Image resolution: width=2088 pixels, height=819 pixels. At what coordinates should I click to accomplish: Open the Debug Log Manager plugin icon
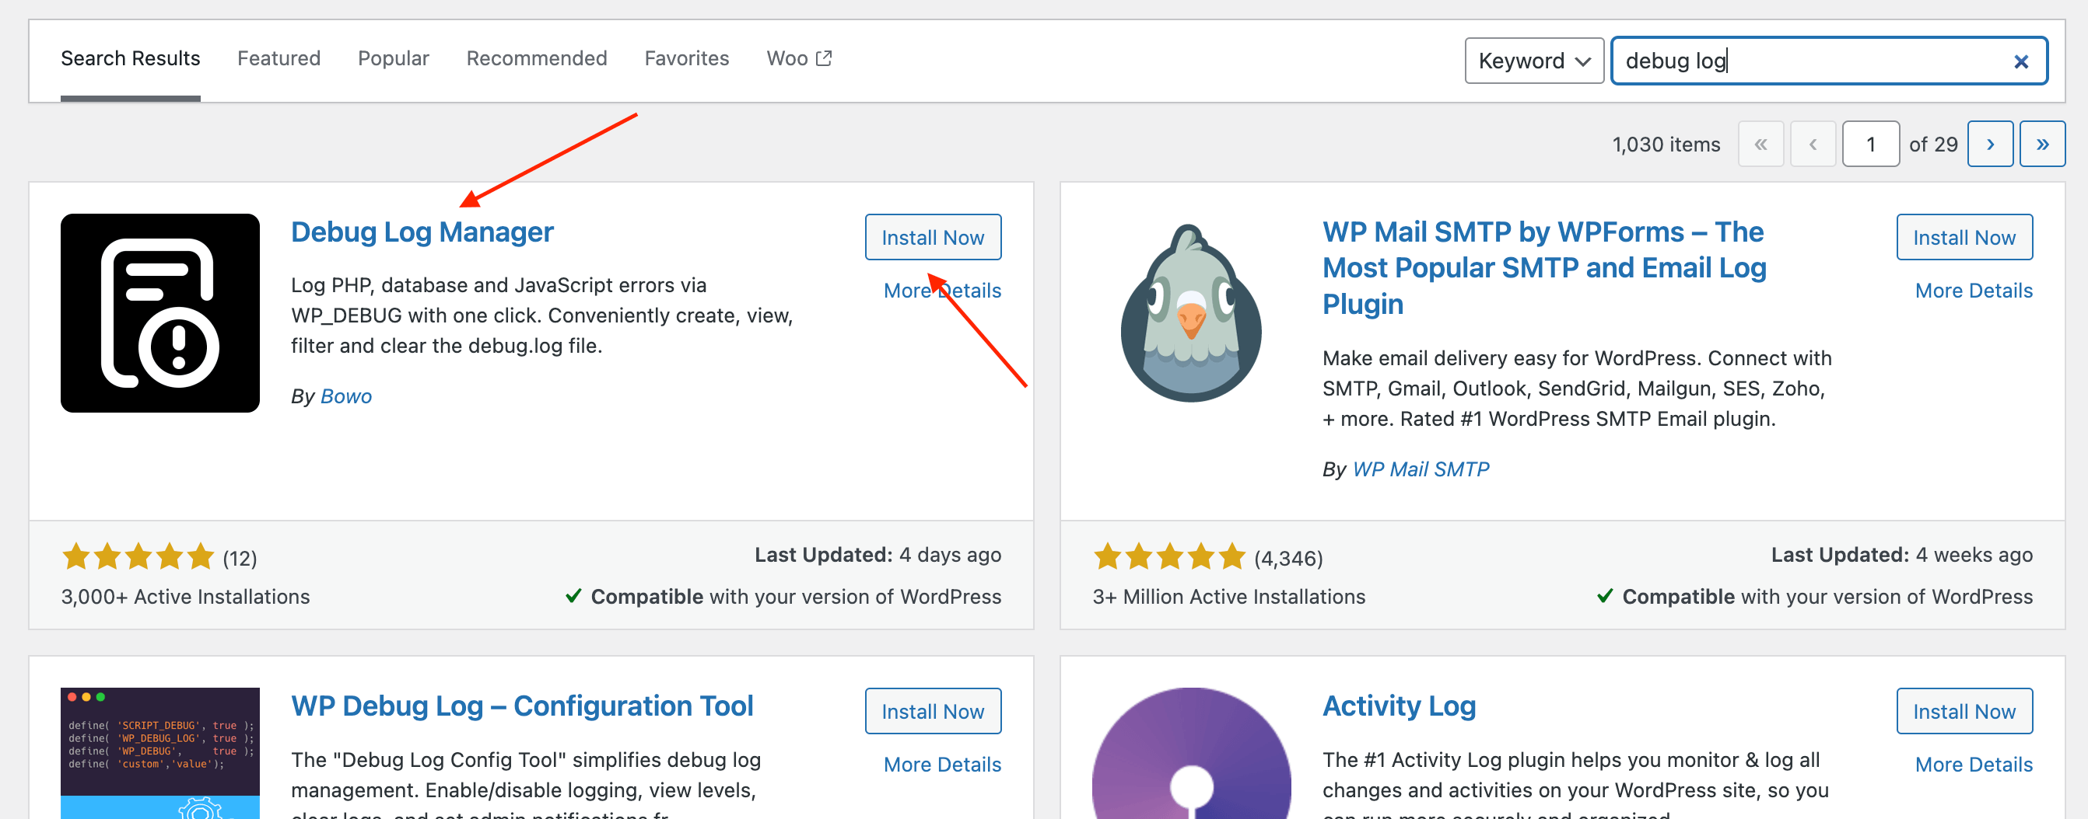pyautogui.click(x=159, y=313)
